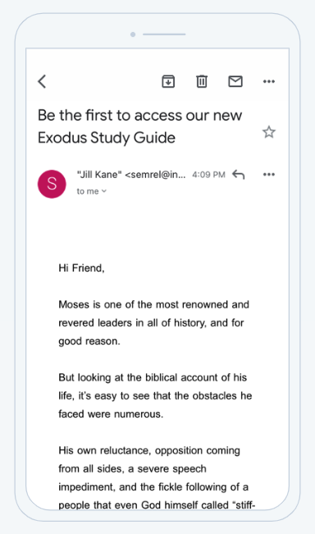The width and height of the screenshot is (315, 534).
Task: Tap paragraph starting 'Moses is one of'
Action: tap(153, 322)
